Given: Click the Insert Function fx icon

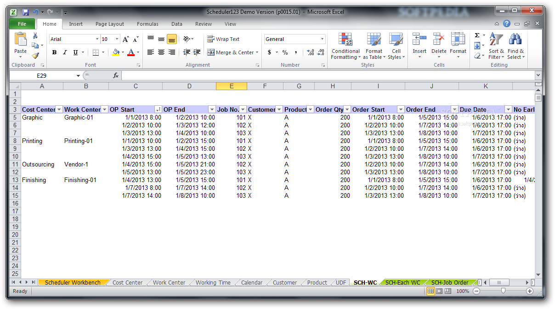Looking at the screenshot, I should 116,75.
